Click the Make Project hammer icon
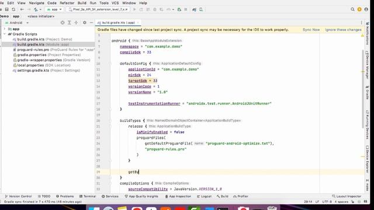 click(x=36, y=9)
